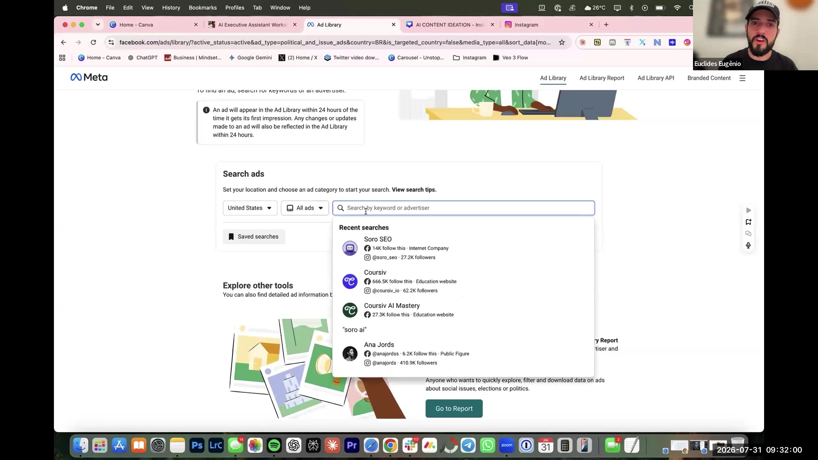Reload the Ad Library page
This screenshot has width=818, height=460.
pos(93,42)
